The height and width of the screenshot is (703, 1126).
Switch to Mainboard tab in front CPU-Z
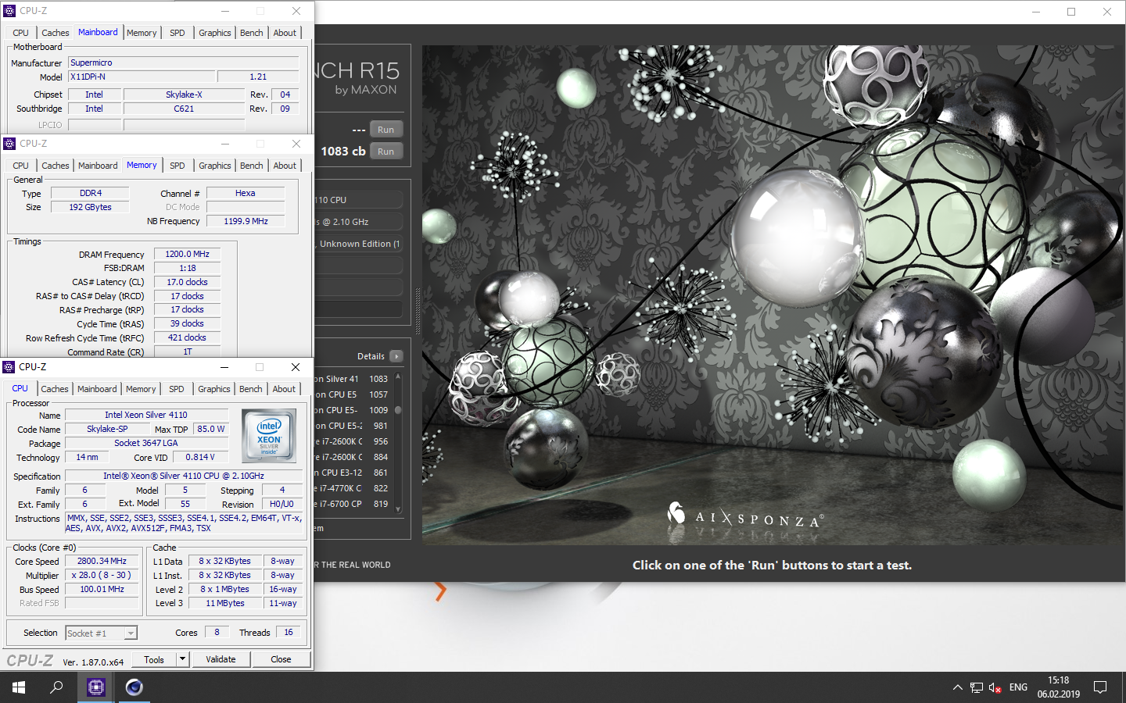point(97,389)
